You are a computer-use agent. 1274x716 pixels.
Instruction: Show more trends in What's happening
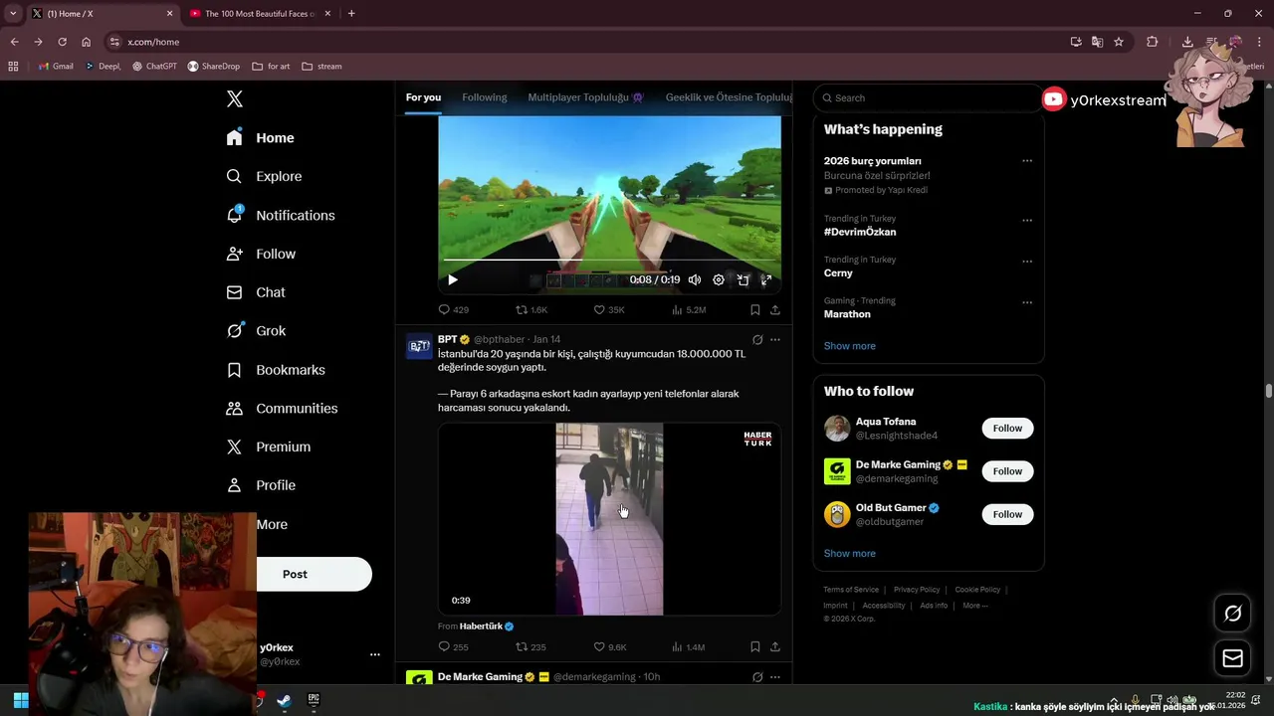tap(850, 346)
